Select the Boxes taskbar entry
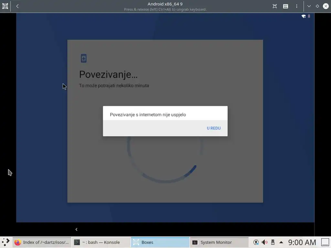The image size is (331, 248). point(160,242)
